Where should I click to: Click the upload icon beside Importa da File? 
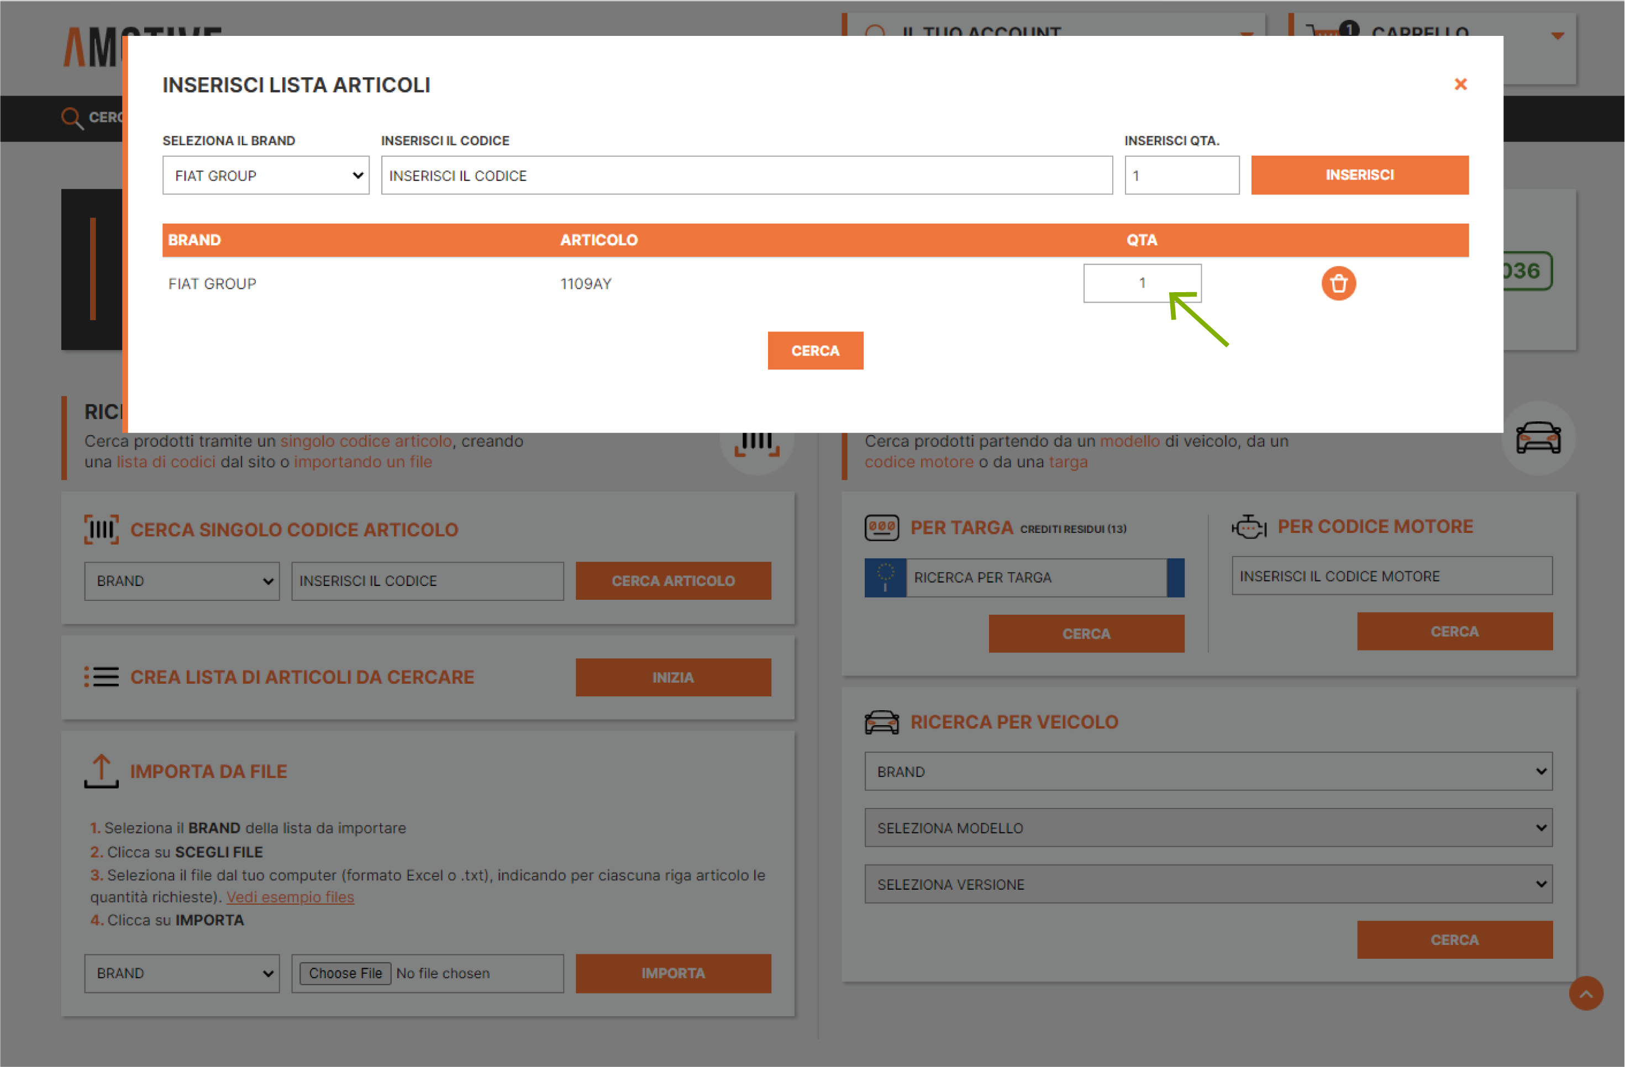click(101, 772)
